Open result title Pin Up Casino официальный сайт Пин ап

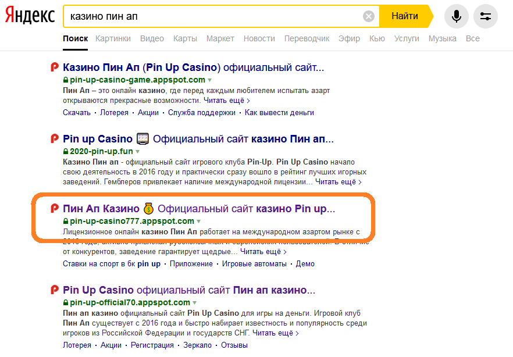[x=189, y=290]
